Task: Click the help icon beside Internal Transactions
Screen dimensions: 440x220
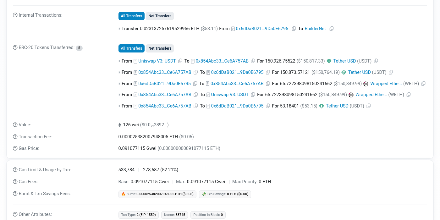Action: tap(15, 15)
